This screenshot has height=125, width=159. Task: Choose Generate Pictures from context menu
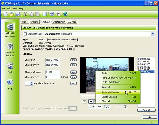coord(118,92)
